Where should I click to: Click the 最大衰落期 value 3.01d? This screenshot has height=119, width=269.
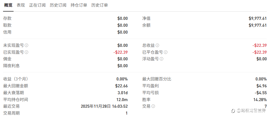point(123,93)
